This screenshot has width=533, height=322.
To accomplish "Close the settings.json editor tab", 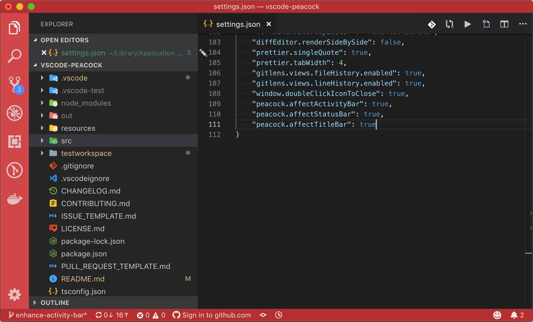I will point(269,24).
